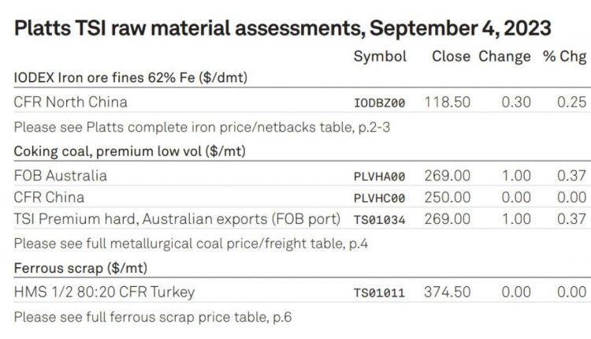Click the iron price/netbacks table reference note

tap(202, 128)
